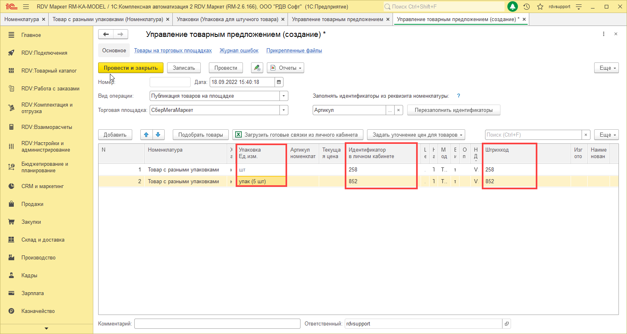Image resolution: width=627 pixels, height=334 pixels.
Task: Click the favorites star icon
Action: point(540,6)
